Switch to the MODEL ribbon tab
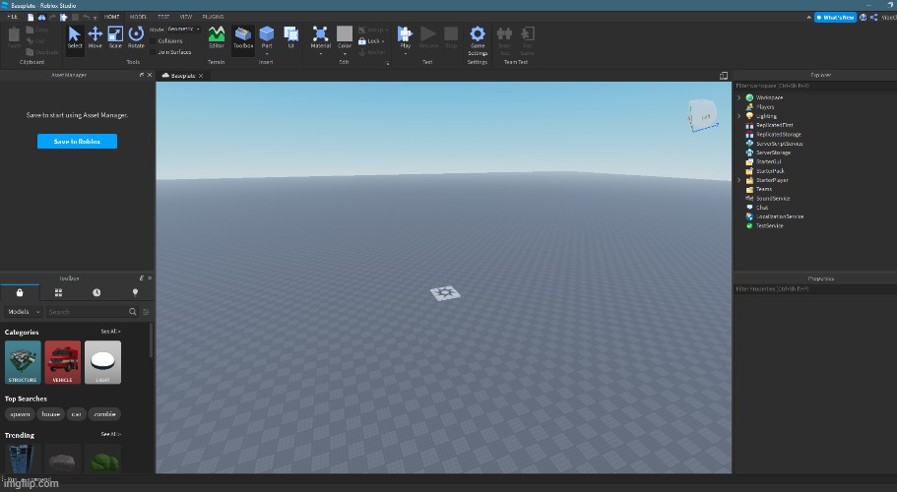The height and width of the screenshot is (492, 897). click(x=138, y=17)
